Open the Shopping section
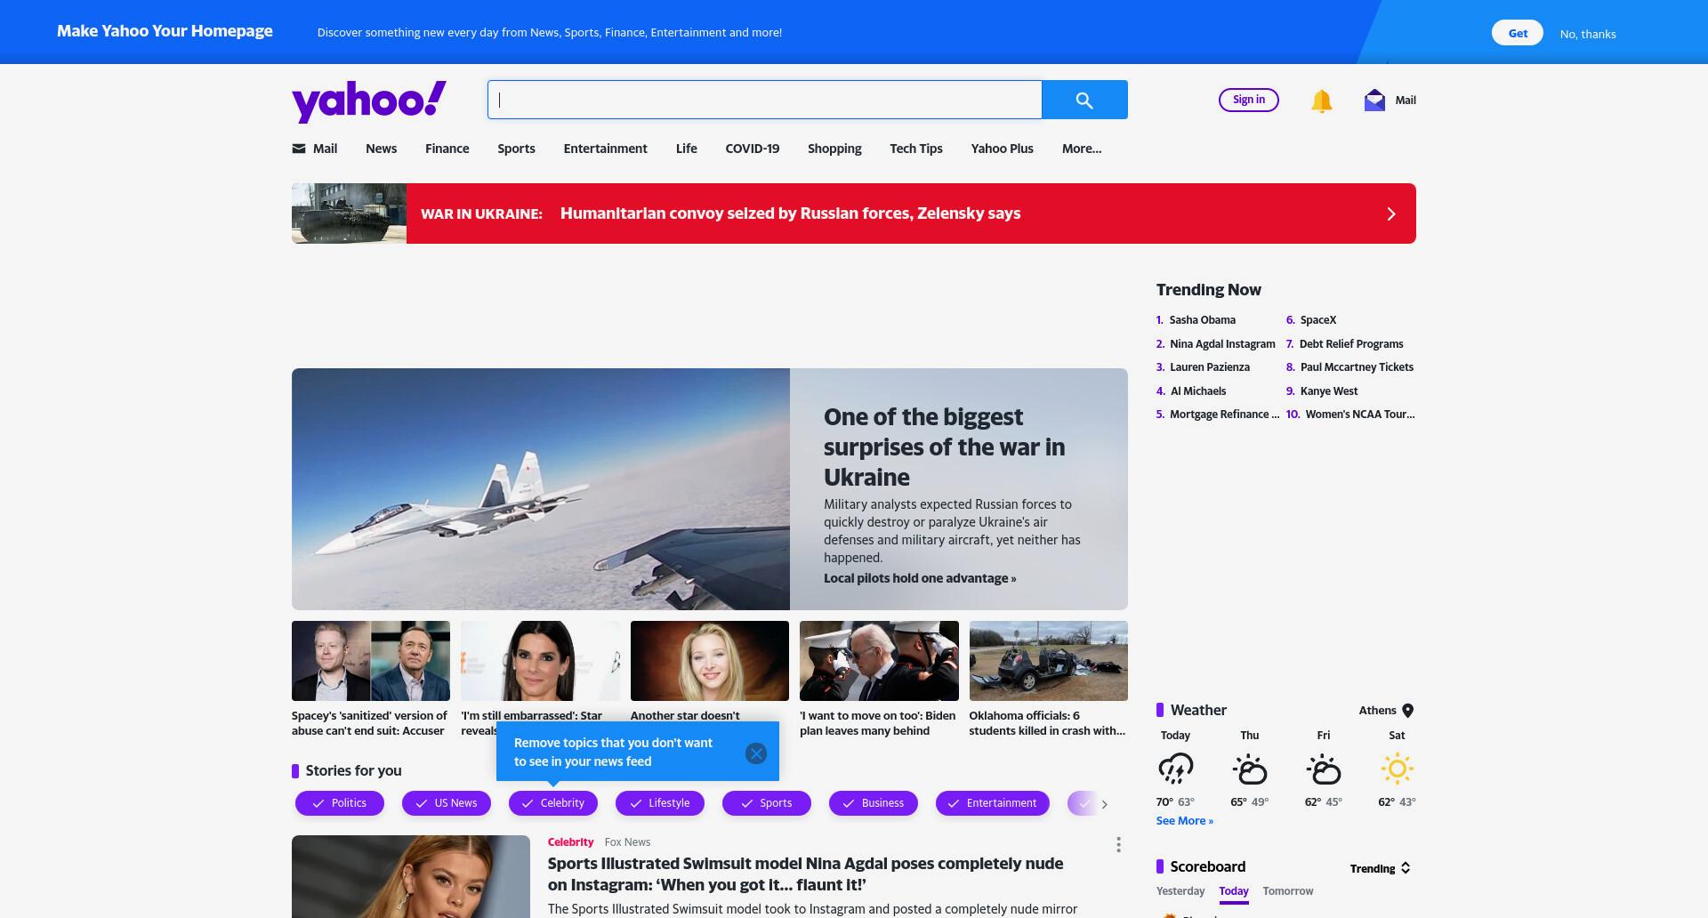1708x918 pixels. [834, 149]
